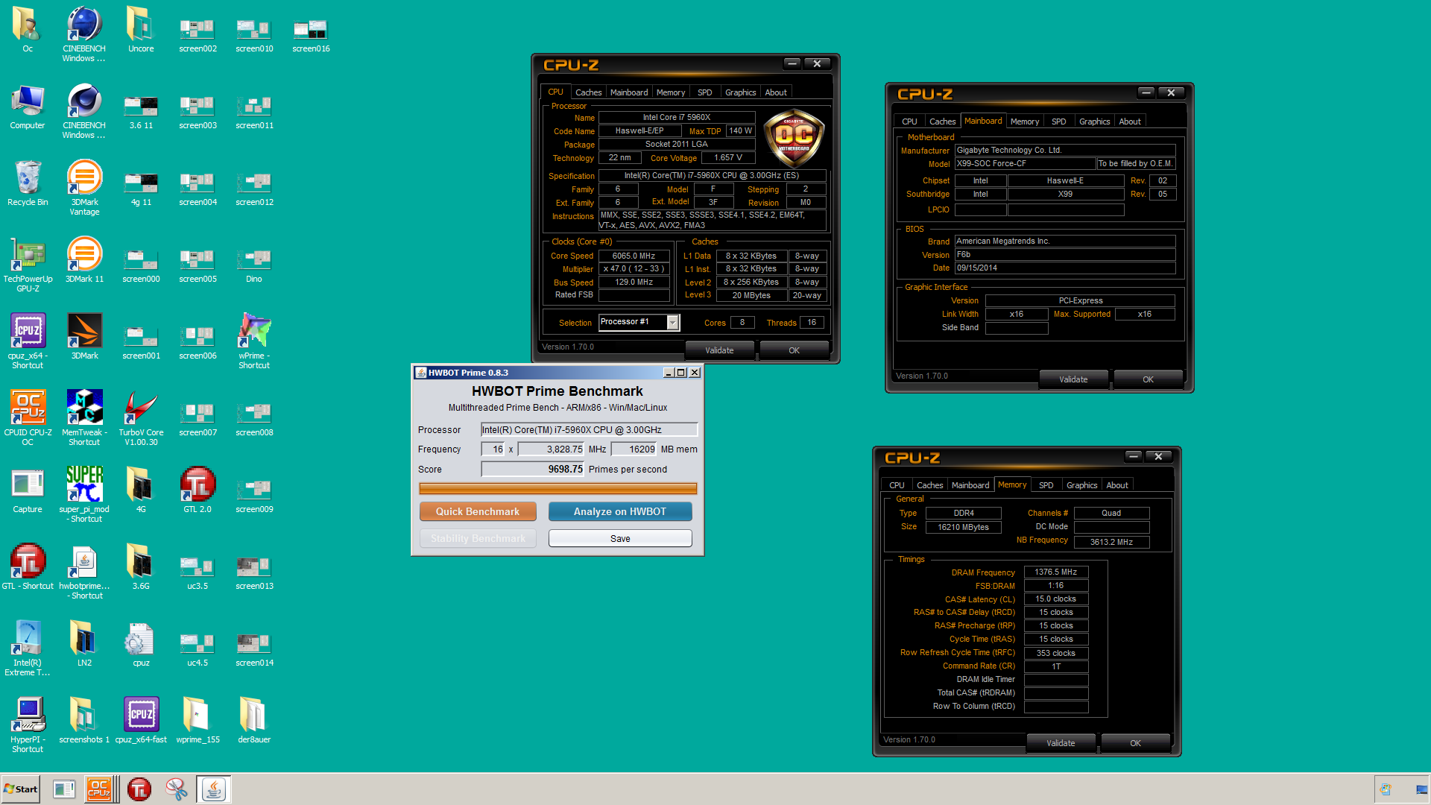
Task: Click HWBOT Prime progress bar
Action: tap(557, 488)
